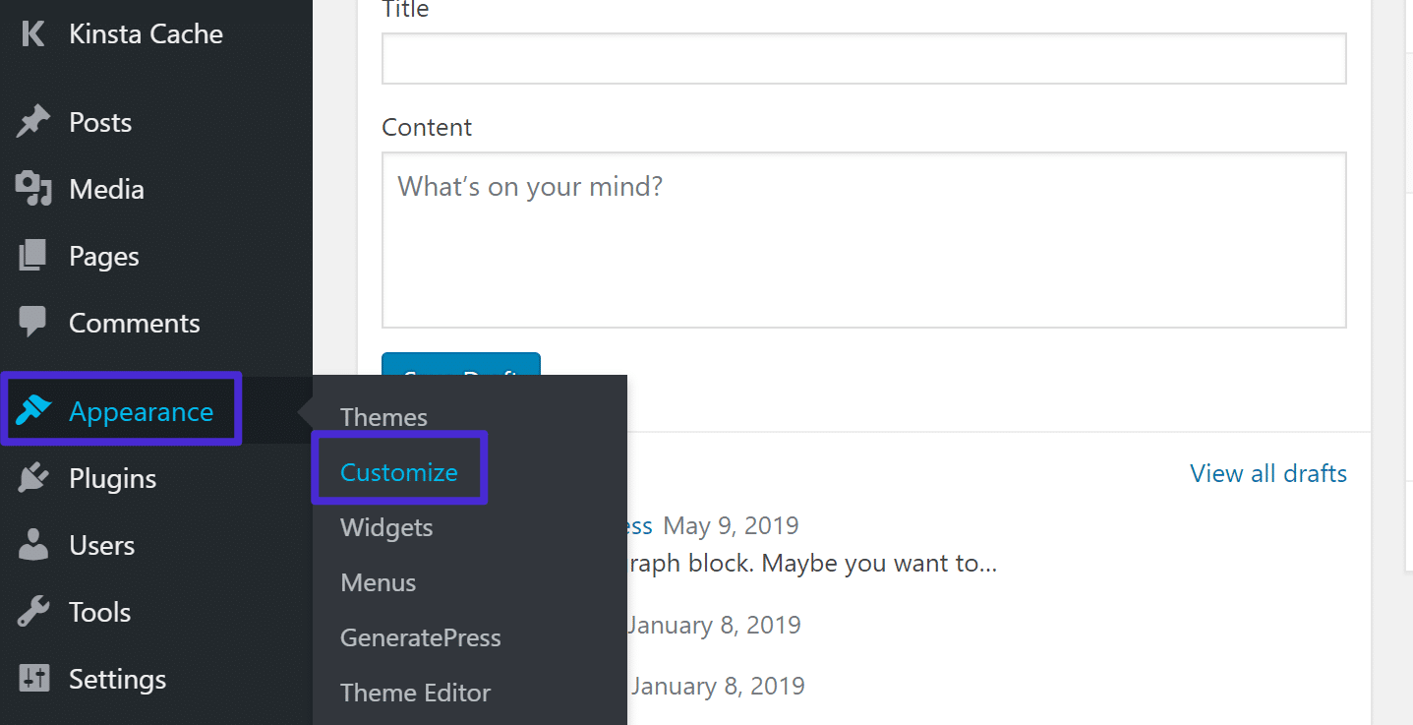Select the Tools wrench icon
Viewport: 1413px width, 725px height.
pos(35,611)
